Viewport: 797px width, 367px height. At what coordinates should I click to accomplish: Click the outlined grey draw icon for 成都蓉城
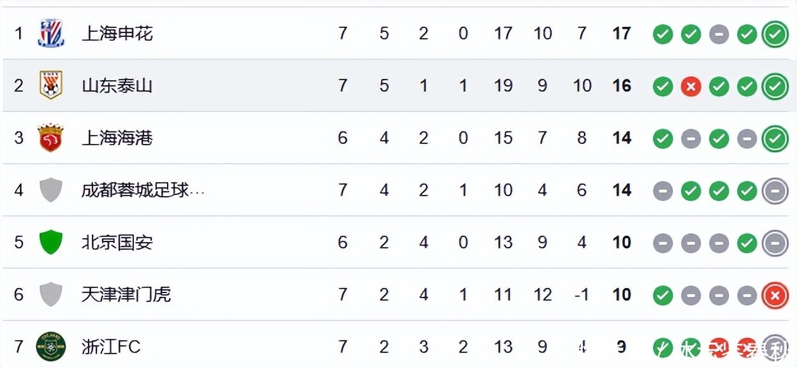(x=775, y=191)
